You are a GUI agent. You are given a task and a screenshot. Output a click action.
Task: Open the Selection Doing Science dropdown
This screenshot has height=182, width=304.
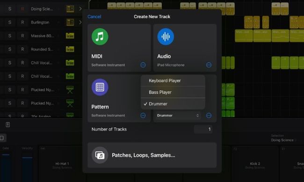pos(283,140)
